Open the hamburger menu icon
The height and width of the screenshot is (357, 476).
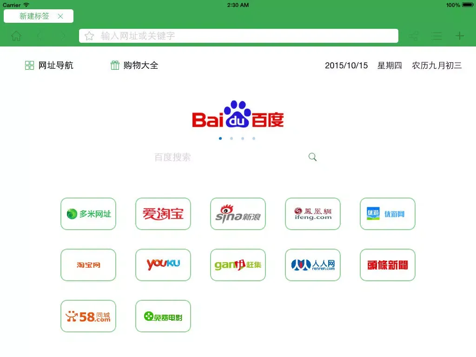[436, 36]
